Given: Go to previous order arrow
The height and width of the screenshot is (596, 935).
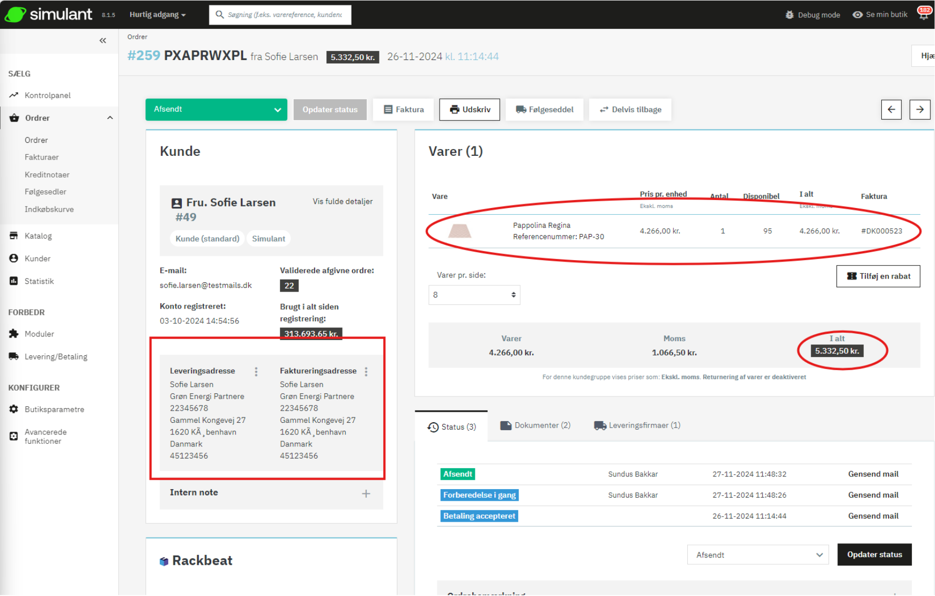Looking at the screenshot, I should pos(891,110).
